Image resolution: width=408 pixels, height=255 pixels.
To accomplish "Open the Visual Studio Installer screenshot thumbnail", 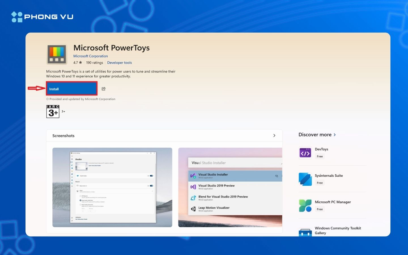I will 230,187.
